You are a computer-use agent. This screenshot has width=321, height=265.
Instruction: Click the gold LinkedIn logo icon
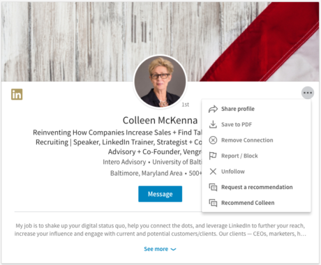[x=17, y=94]
